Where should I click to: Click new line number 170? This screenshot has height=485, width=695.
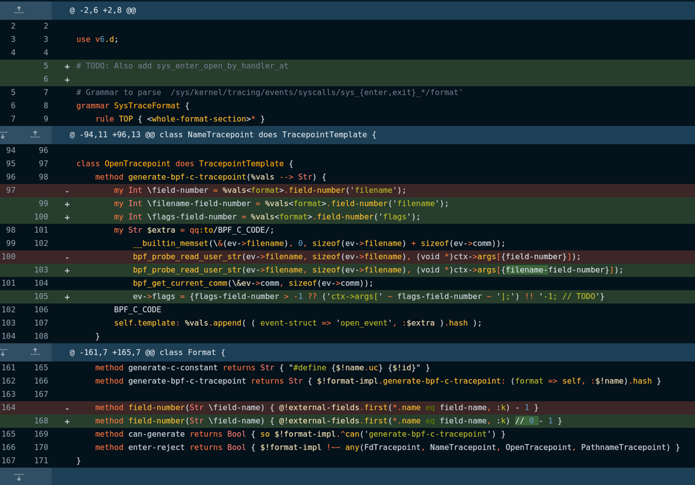click(41, 447)
